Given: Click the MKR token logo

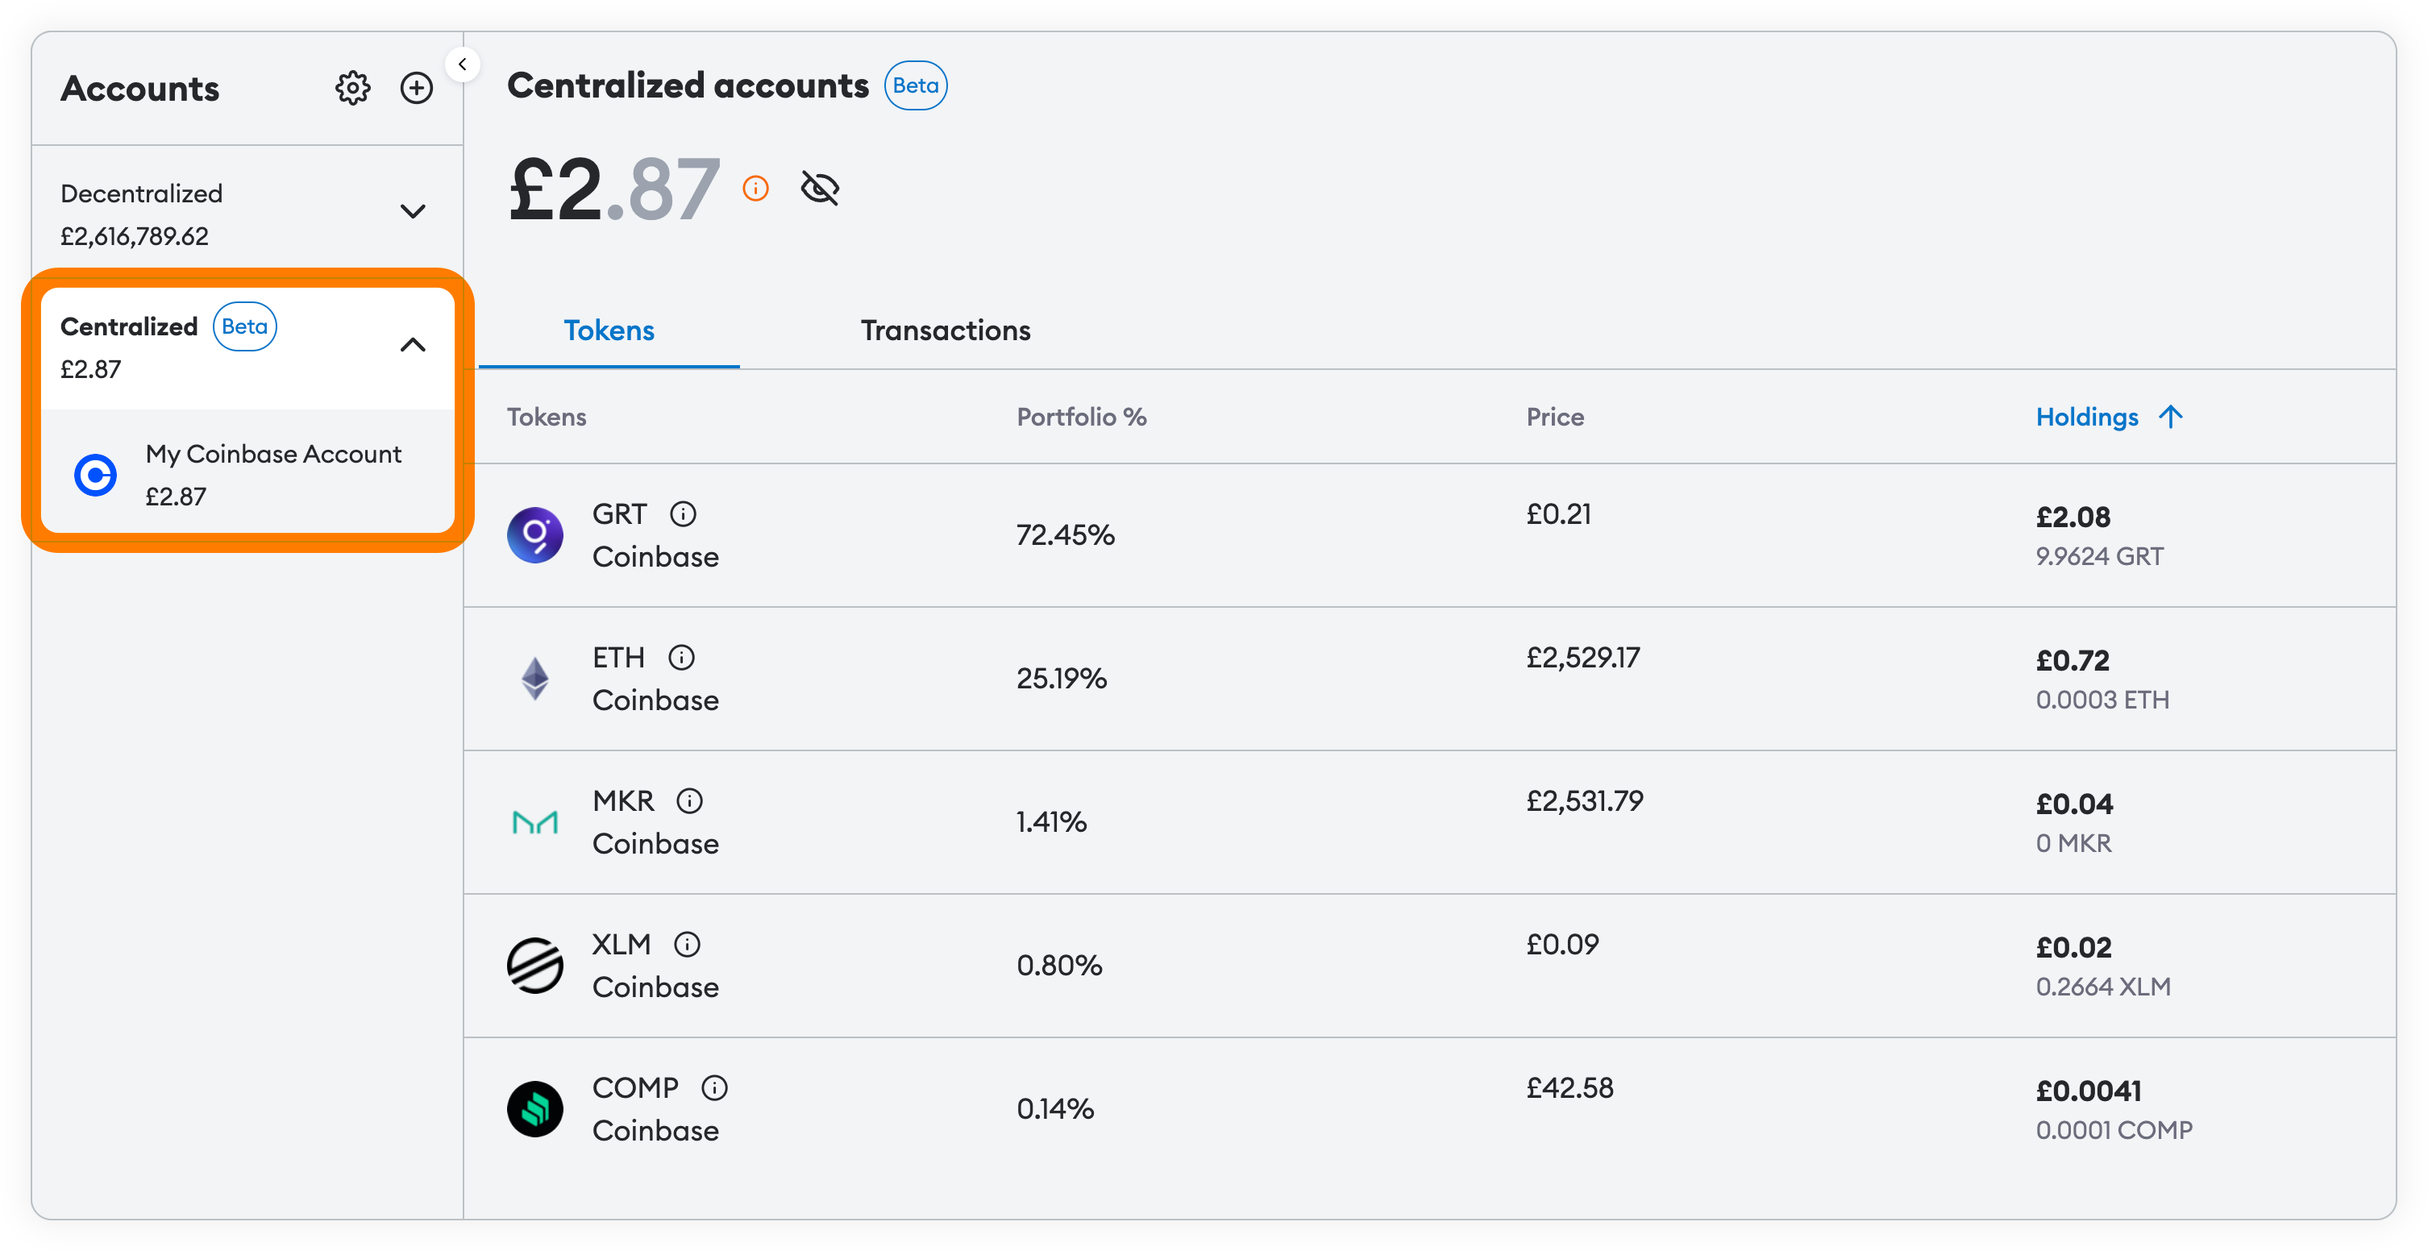Looking at the screenshot, I should [x=534, y=822].
